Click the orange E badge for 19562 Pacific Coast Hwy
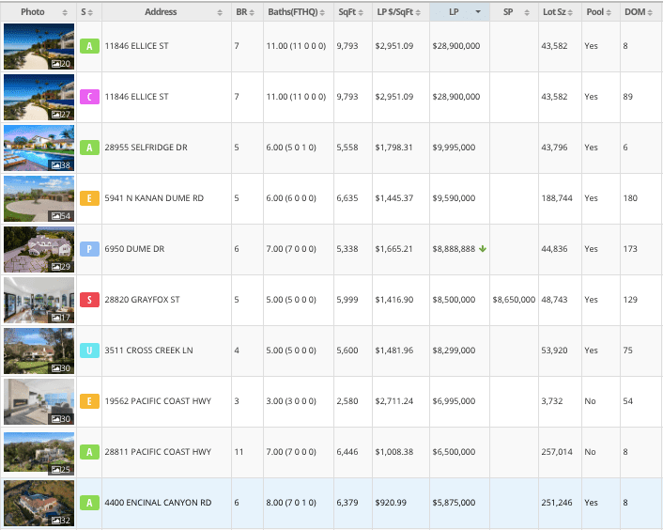 click(89, 401)
